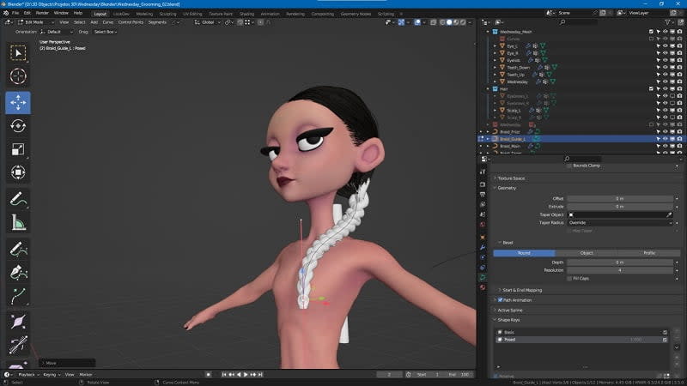Viewport: 687px width, 386px height.
Task: Open the Object properties tab
Action: point(483,238)
